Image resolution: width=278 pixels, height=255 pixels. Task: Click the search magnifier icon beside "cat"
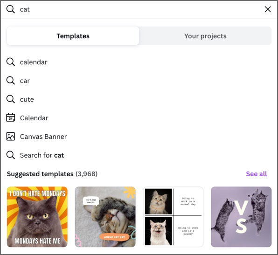pyautogui.click(x=10, y=9)
